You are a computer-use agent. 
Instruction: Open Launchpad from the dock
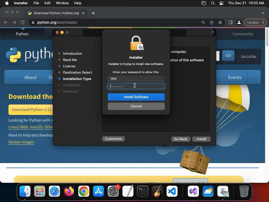coord(40,191)
